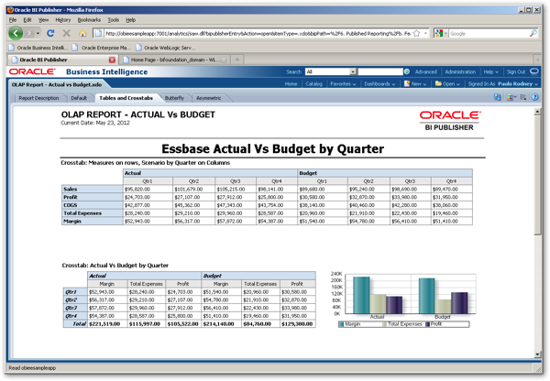Switch to the Default layout tab
Viewport: 550px width, 381px height.
(x=79, y=98)
